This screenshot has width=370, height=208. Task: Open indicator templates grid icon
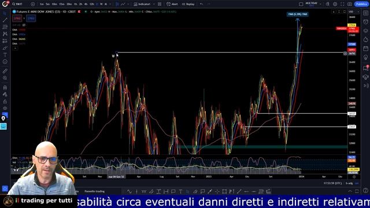click(x=160, y=4)
